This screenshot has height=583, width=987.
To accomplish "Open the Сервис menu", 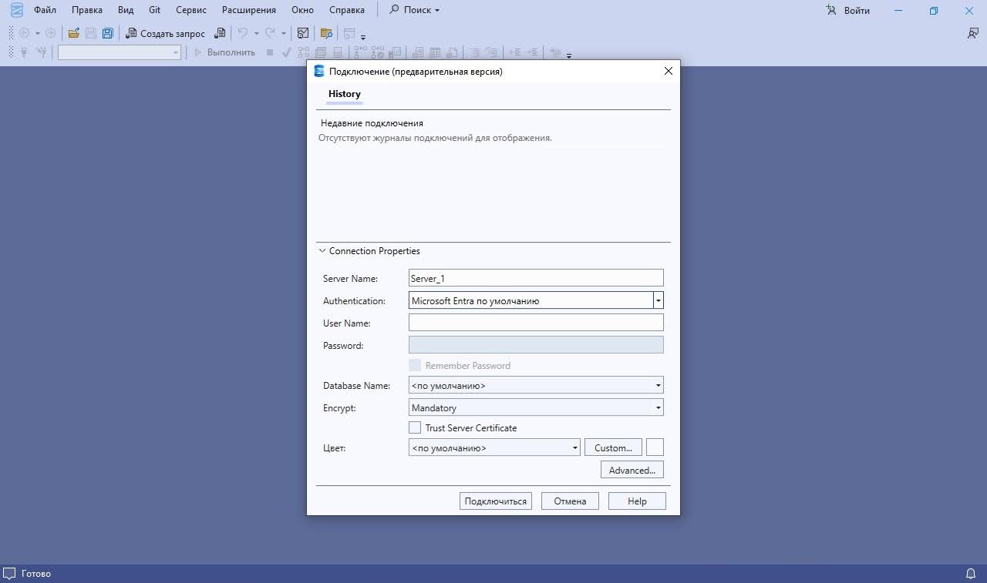I will pyautogui.click(x=190, y=10).
